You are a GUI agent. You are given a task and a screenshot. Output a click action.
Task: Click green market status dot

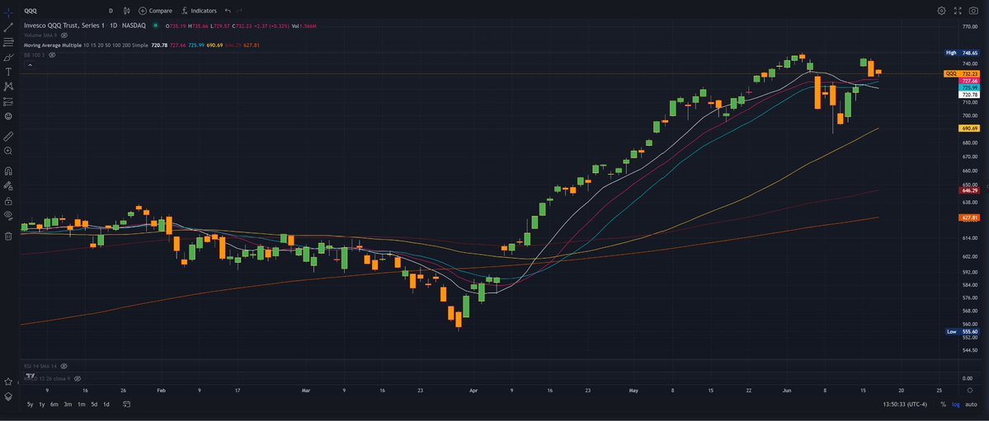coord(155,26)
